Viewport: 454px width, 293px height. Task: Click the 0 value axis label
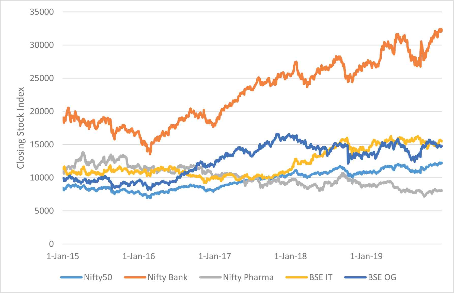point(52,244)
